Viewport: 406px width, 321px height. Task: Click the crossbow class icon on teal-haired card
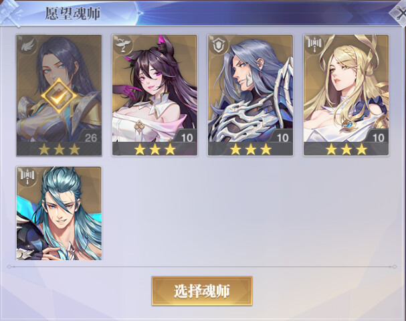pos(27,177)
